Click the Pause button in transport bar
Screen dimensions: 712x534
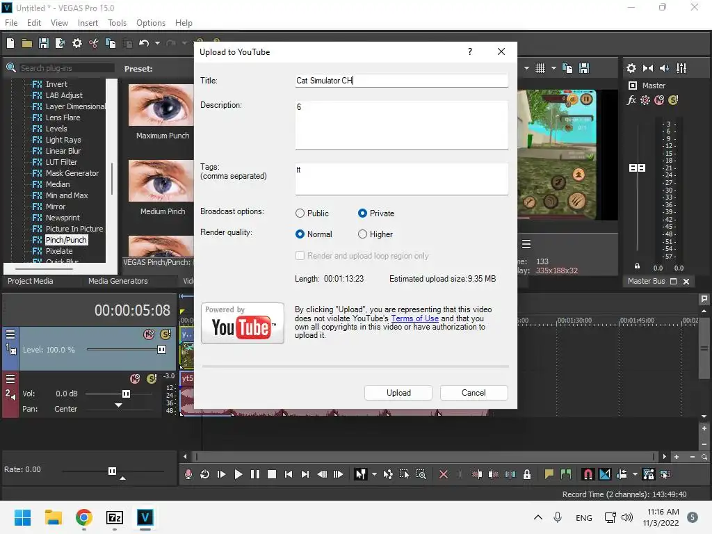(x=255, y=474)
